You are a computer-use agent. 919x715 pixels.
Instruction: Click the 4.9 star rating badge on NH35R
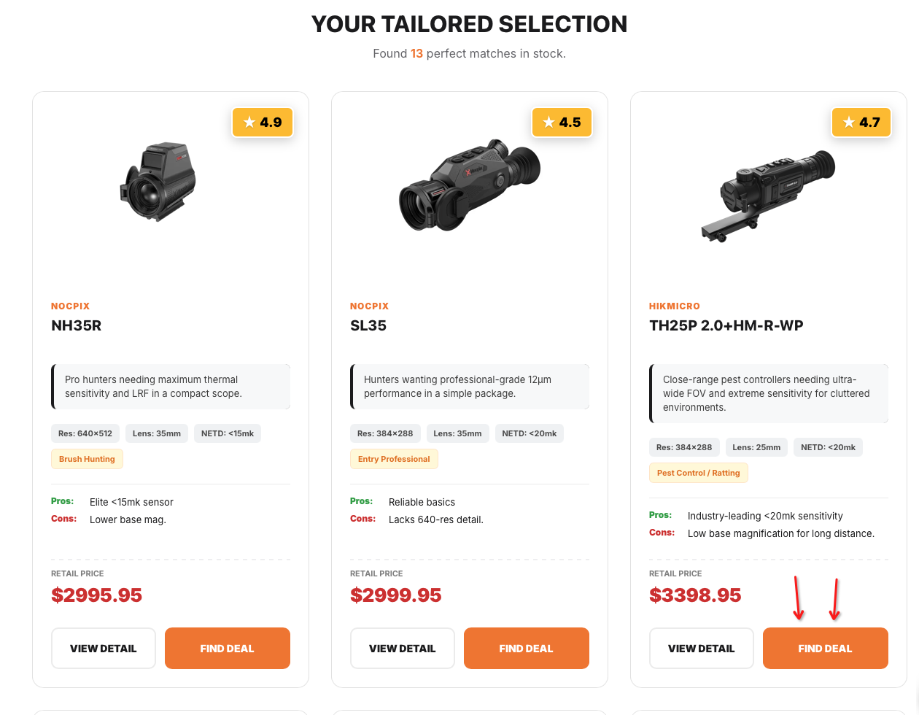point(263,122)
